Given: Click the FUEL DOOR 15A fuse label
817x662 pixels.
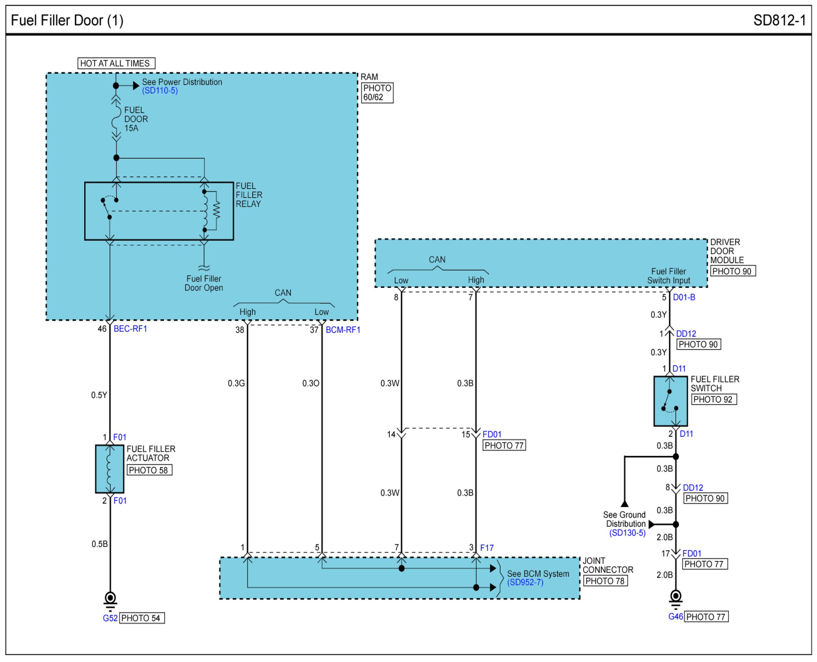Looking at the screenshot, I should click(136, 119).
